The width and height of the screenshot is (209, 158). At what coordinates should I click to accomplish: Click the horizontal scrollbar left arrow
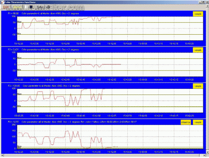coord(2,155)
